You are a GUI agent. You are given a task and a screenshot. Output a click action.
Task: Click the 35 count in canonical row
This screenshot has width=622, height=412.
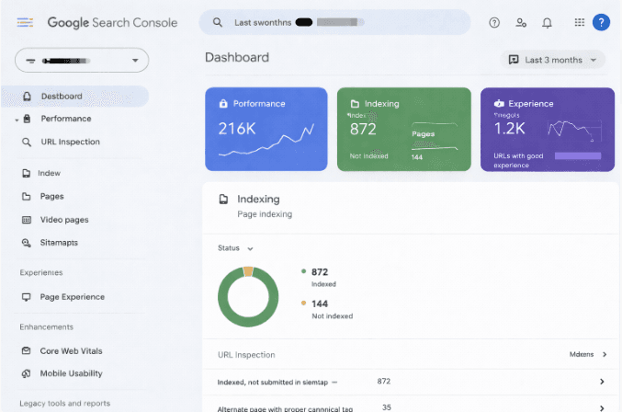(x=387, y=407)
